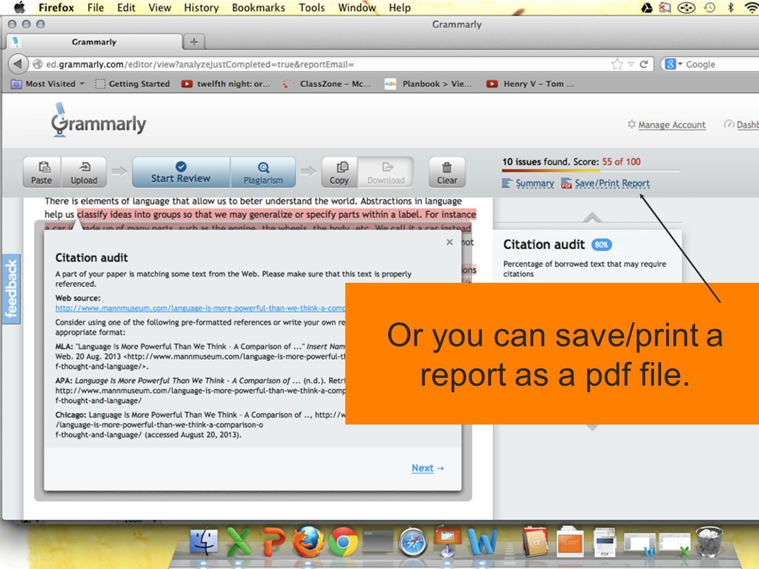Click Time Machine menu bar icon

tap(710, 8)
